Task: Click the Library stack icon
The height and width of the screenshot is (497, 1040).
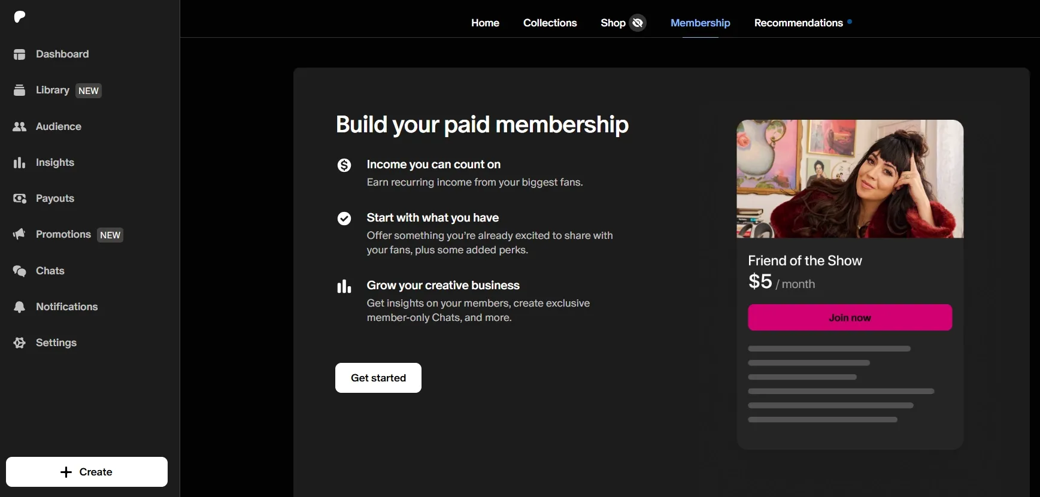Action: click(20, 90)
